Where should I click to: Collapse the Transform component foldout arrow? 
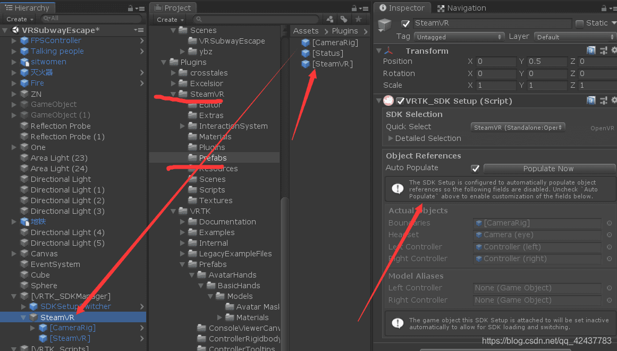coord(379,51)
